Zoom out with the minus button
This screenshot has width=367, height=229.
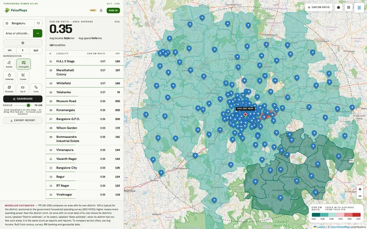(x=360, y=196)
